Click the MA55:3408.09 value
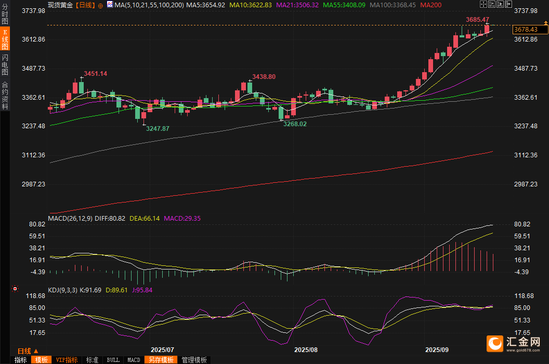Screen dimensions: 549x364 tap(344, 5)
